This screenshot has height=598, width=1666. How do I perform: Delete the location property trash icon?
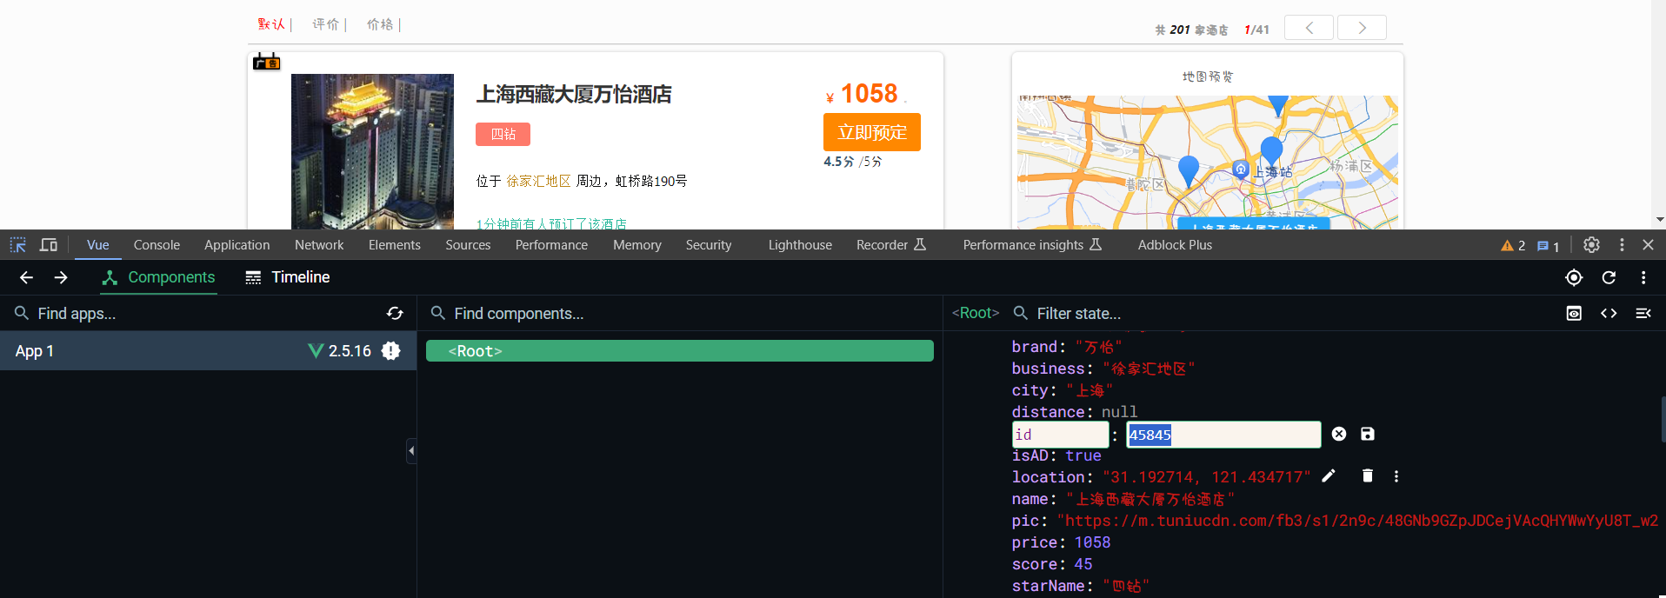point(1367,475)
